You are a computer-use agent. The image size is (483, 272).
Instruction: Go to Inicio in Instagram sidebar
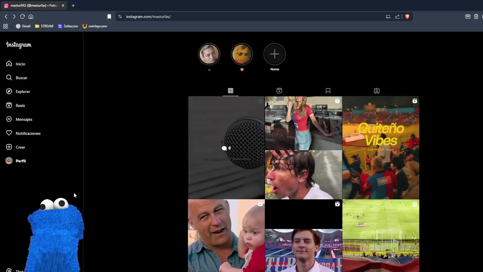click(15, 64)
